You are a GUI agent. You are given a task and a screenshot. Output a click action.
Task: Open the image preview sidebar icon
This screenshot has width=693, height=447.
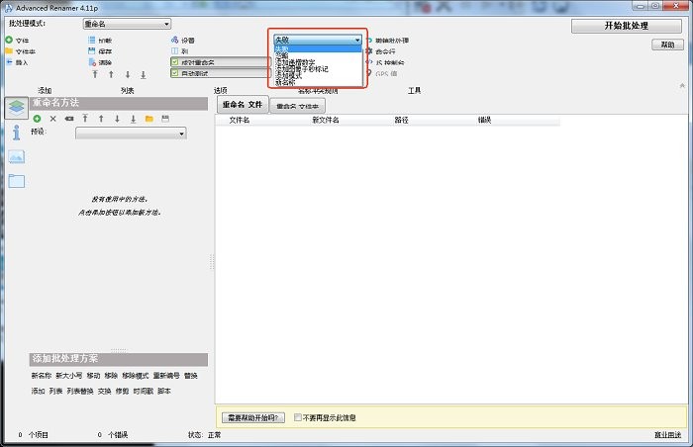click(17, 157)
